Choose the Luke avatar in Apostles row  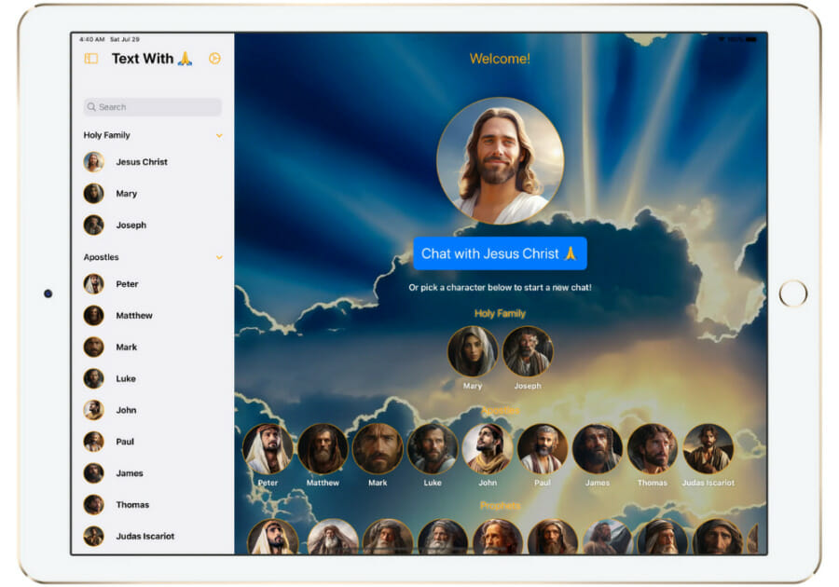click(x=433, y=448)
